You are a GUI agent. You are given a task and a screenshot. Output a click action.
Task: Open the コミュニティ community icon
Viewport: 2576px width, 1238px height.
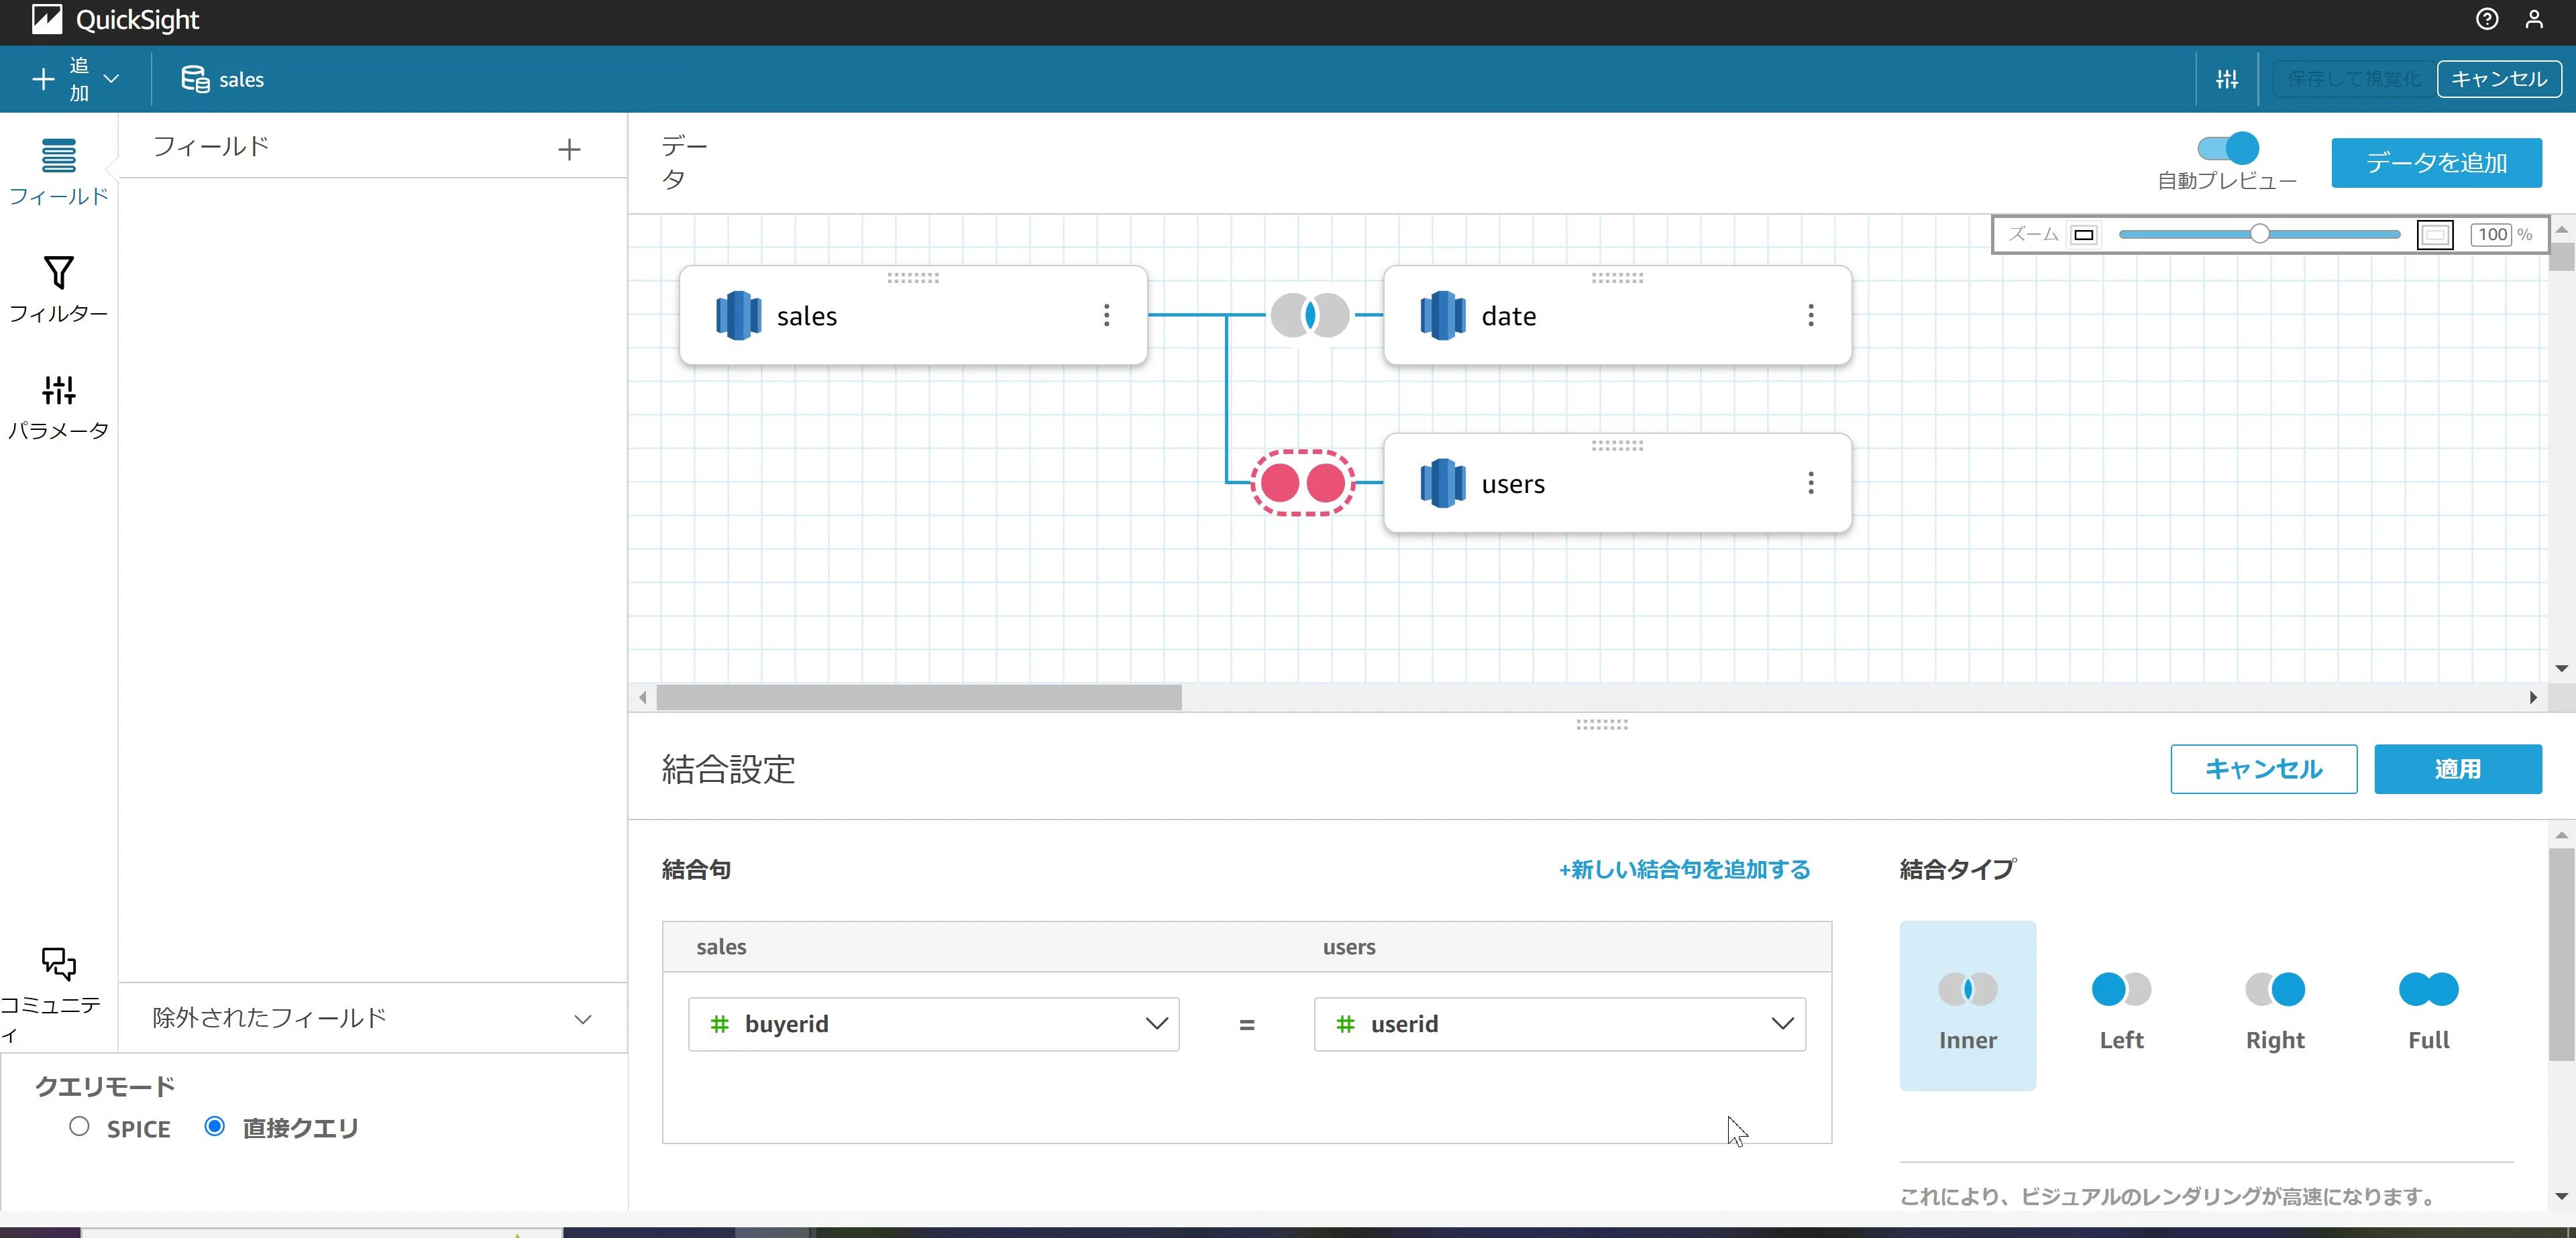[x=58, y=964]
